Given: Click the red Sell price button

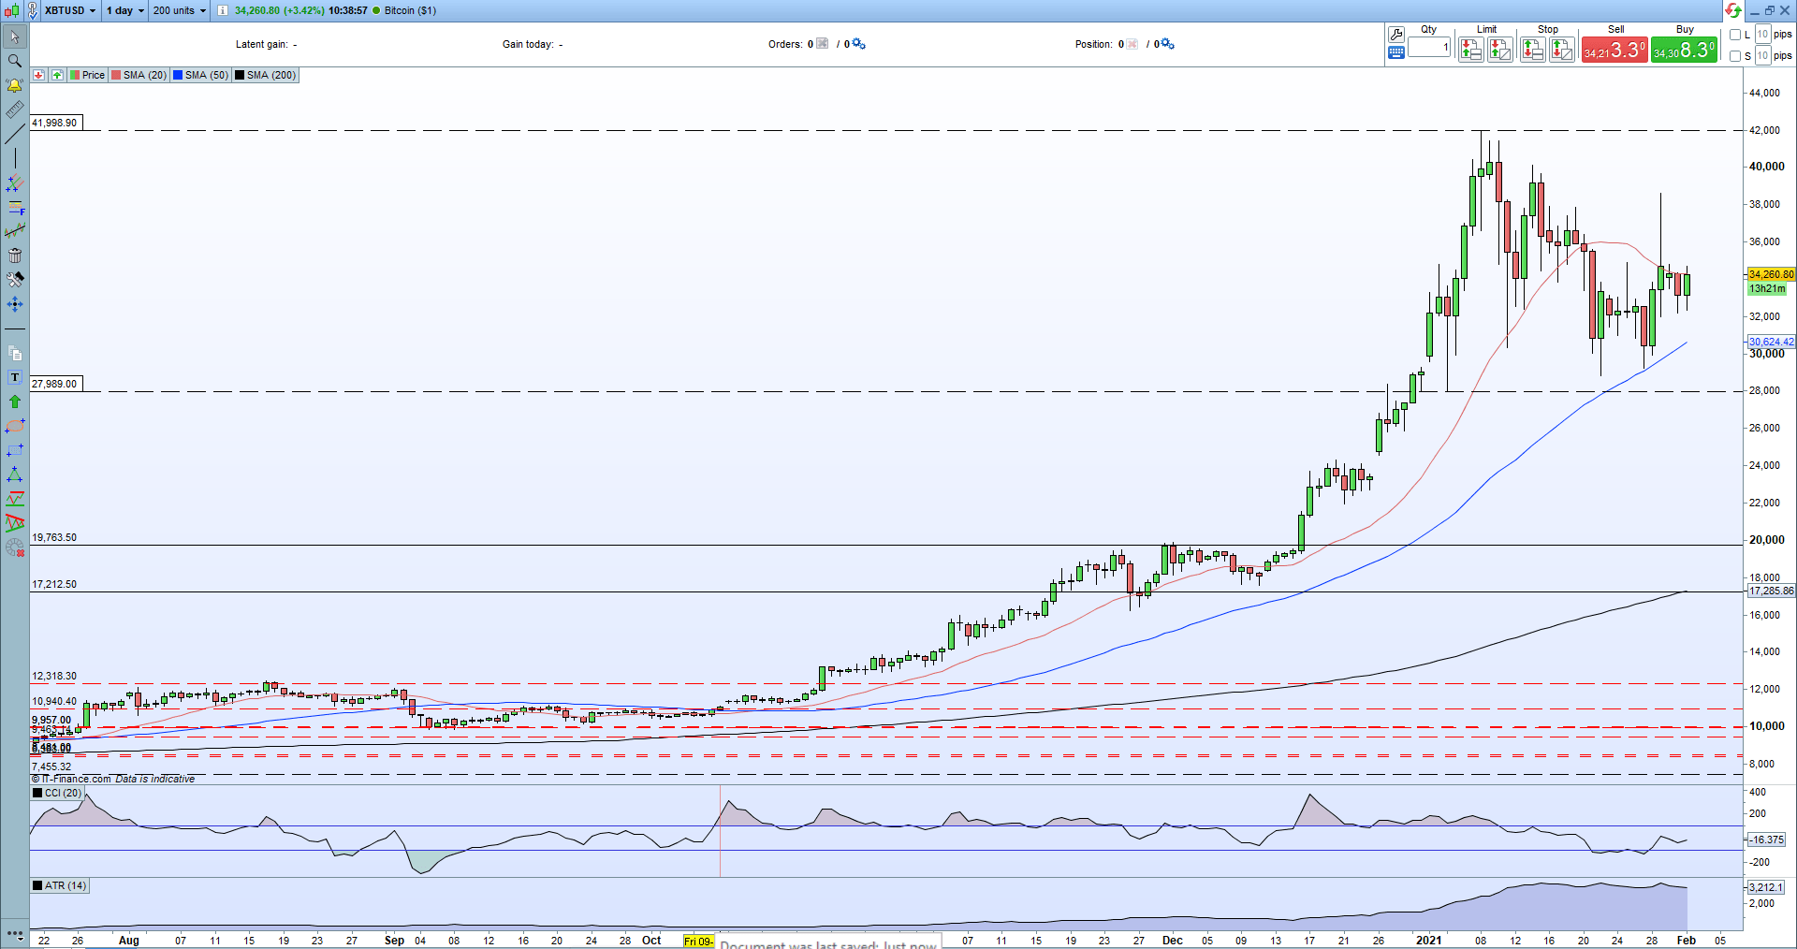Looking at the screenshot, I should coord(1614,50).
